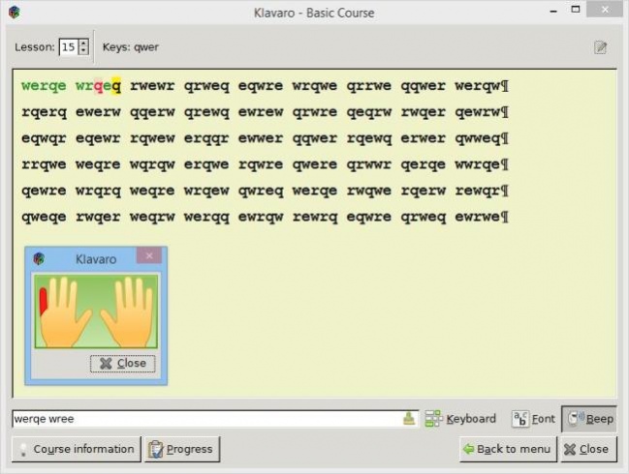Click the Klavaro icon in the popup title
Image resolution: width=629 pixels, height=474 pixels.
click(39, 258)
